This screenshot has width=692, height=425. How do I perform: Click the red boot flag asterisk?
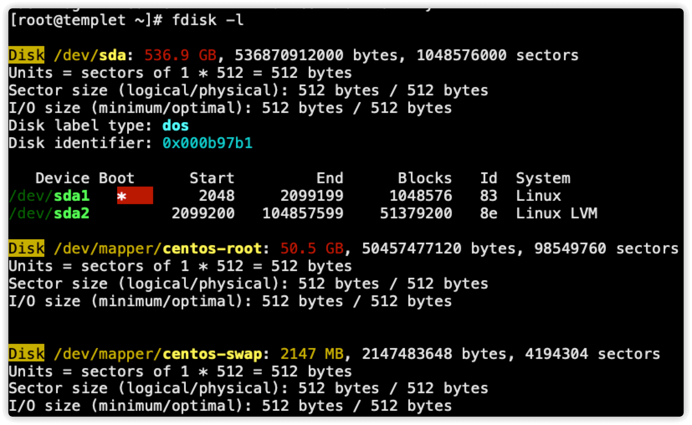[x=135, y=196]
